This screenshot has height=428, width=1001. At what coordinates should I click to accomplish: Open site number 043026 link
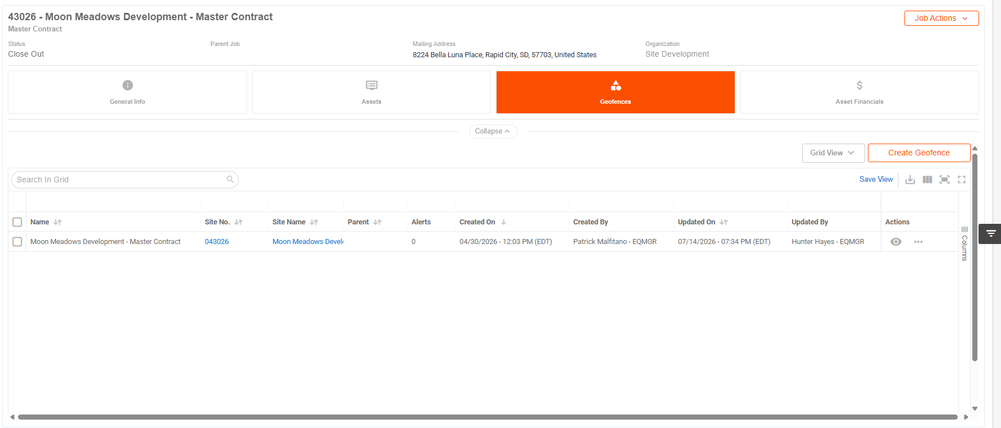click(x=217, y=242)
